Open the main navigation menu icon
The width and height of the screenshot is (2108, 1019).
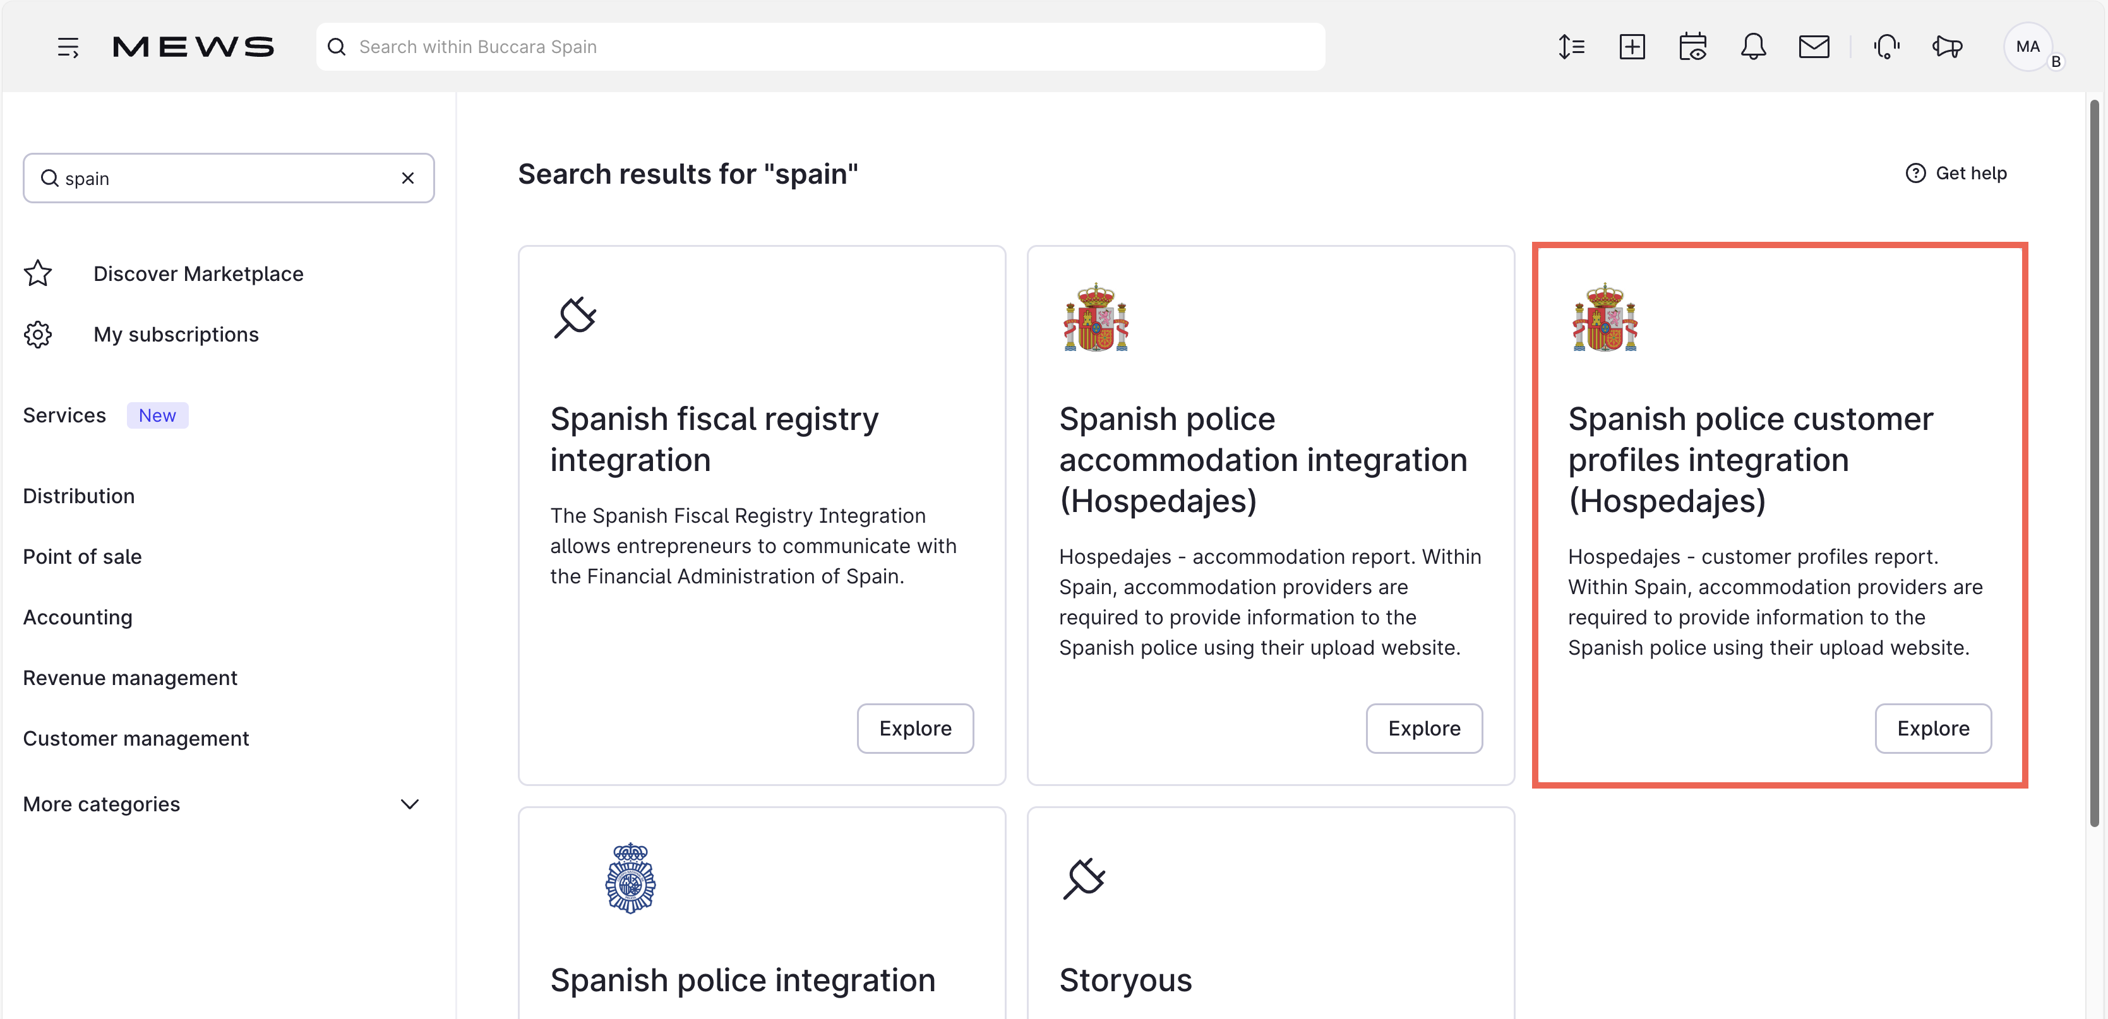click(x=68, y=47)
